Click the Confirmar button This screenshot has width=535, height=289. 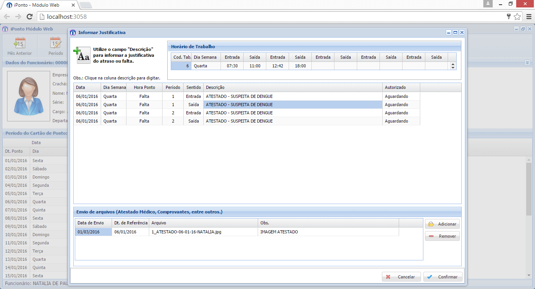point(443,277)
